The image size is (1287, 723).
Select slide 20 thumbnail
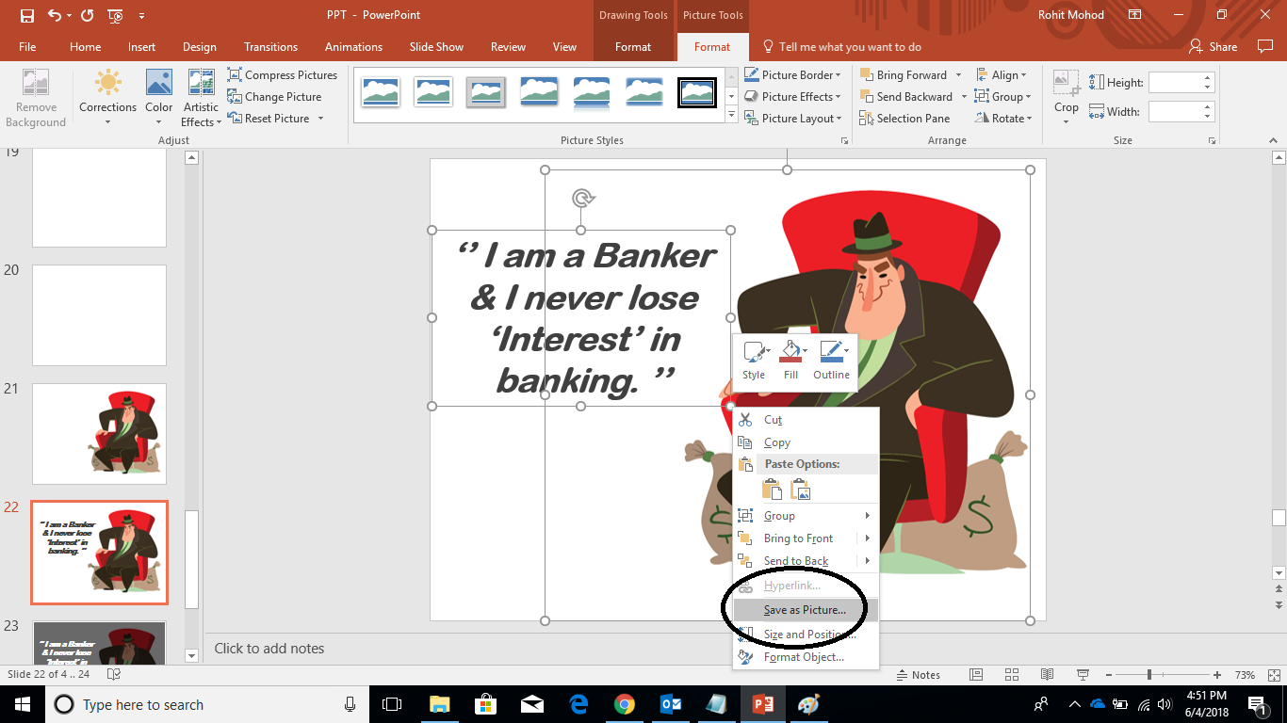click(x=99, y=315)
